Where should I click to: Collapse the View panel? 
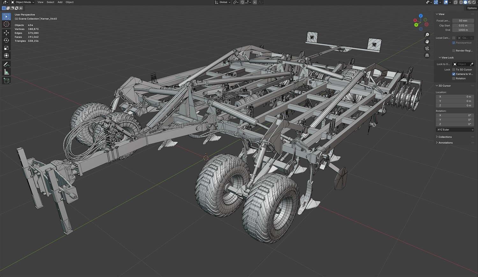tap(440, 14)
